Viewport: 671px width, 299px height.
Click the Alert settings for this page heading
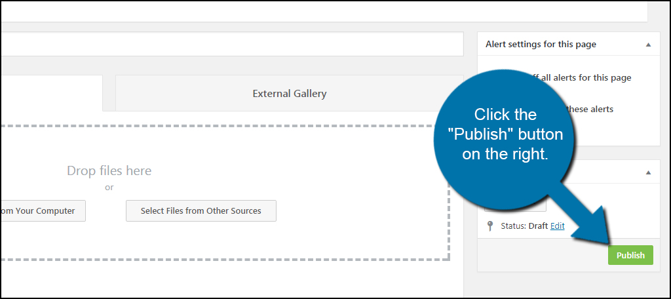tap(541, 44)
